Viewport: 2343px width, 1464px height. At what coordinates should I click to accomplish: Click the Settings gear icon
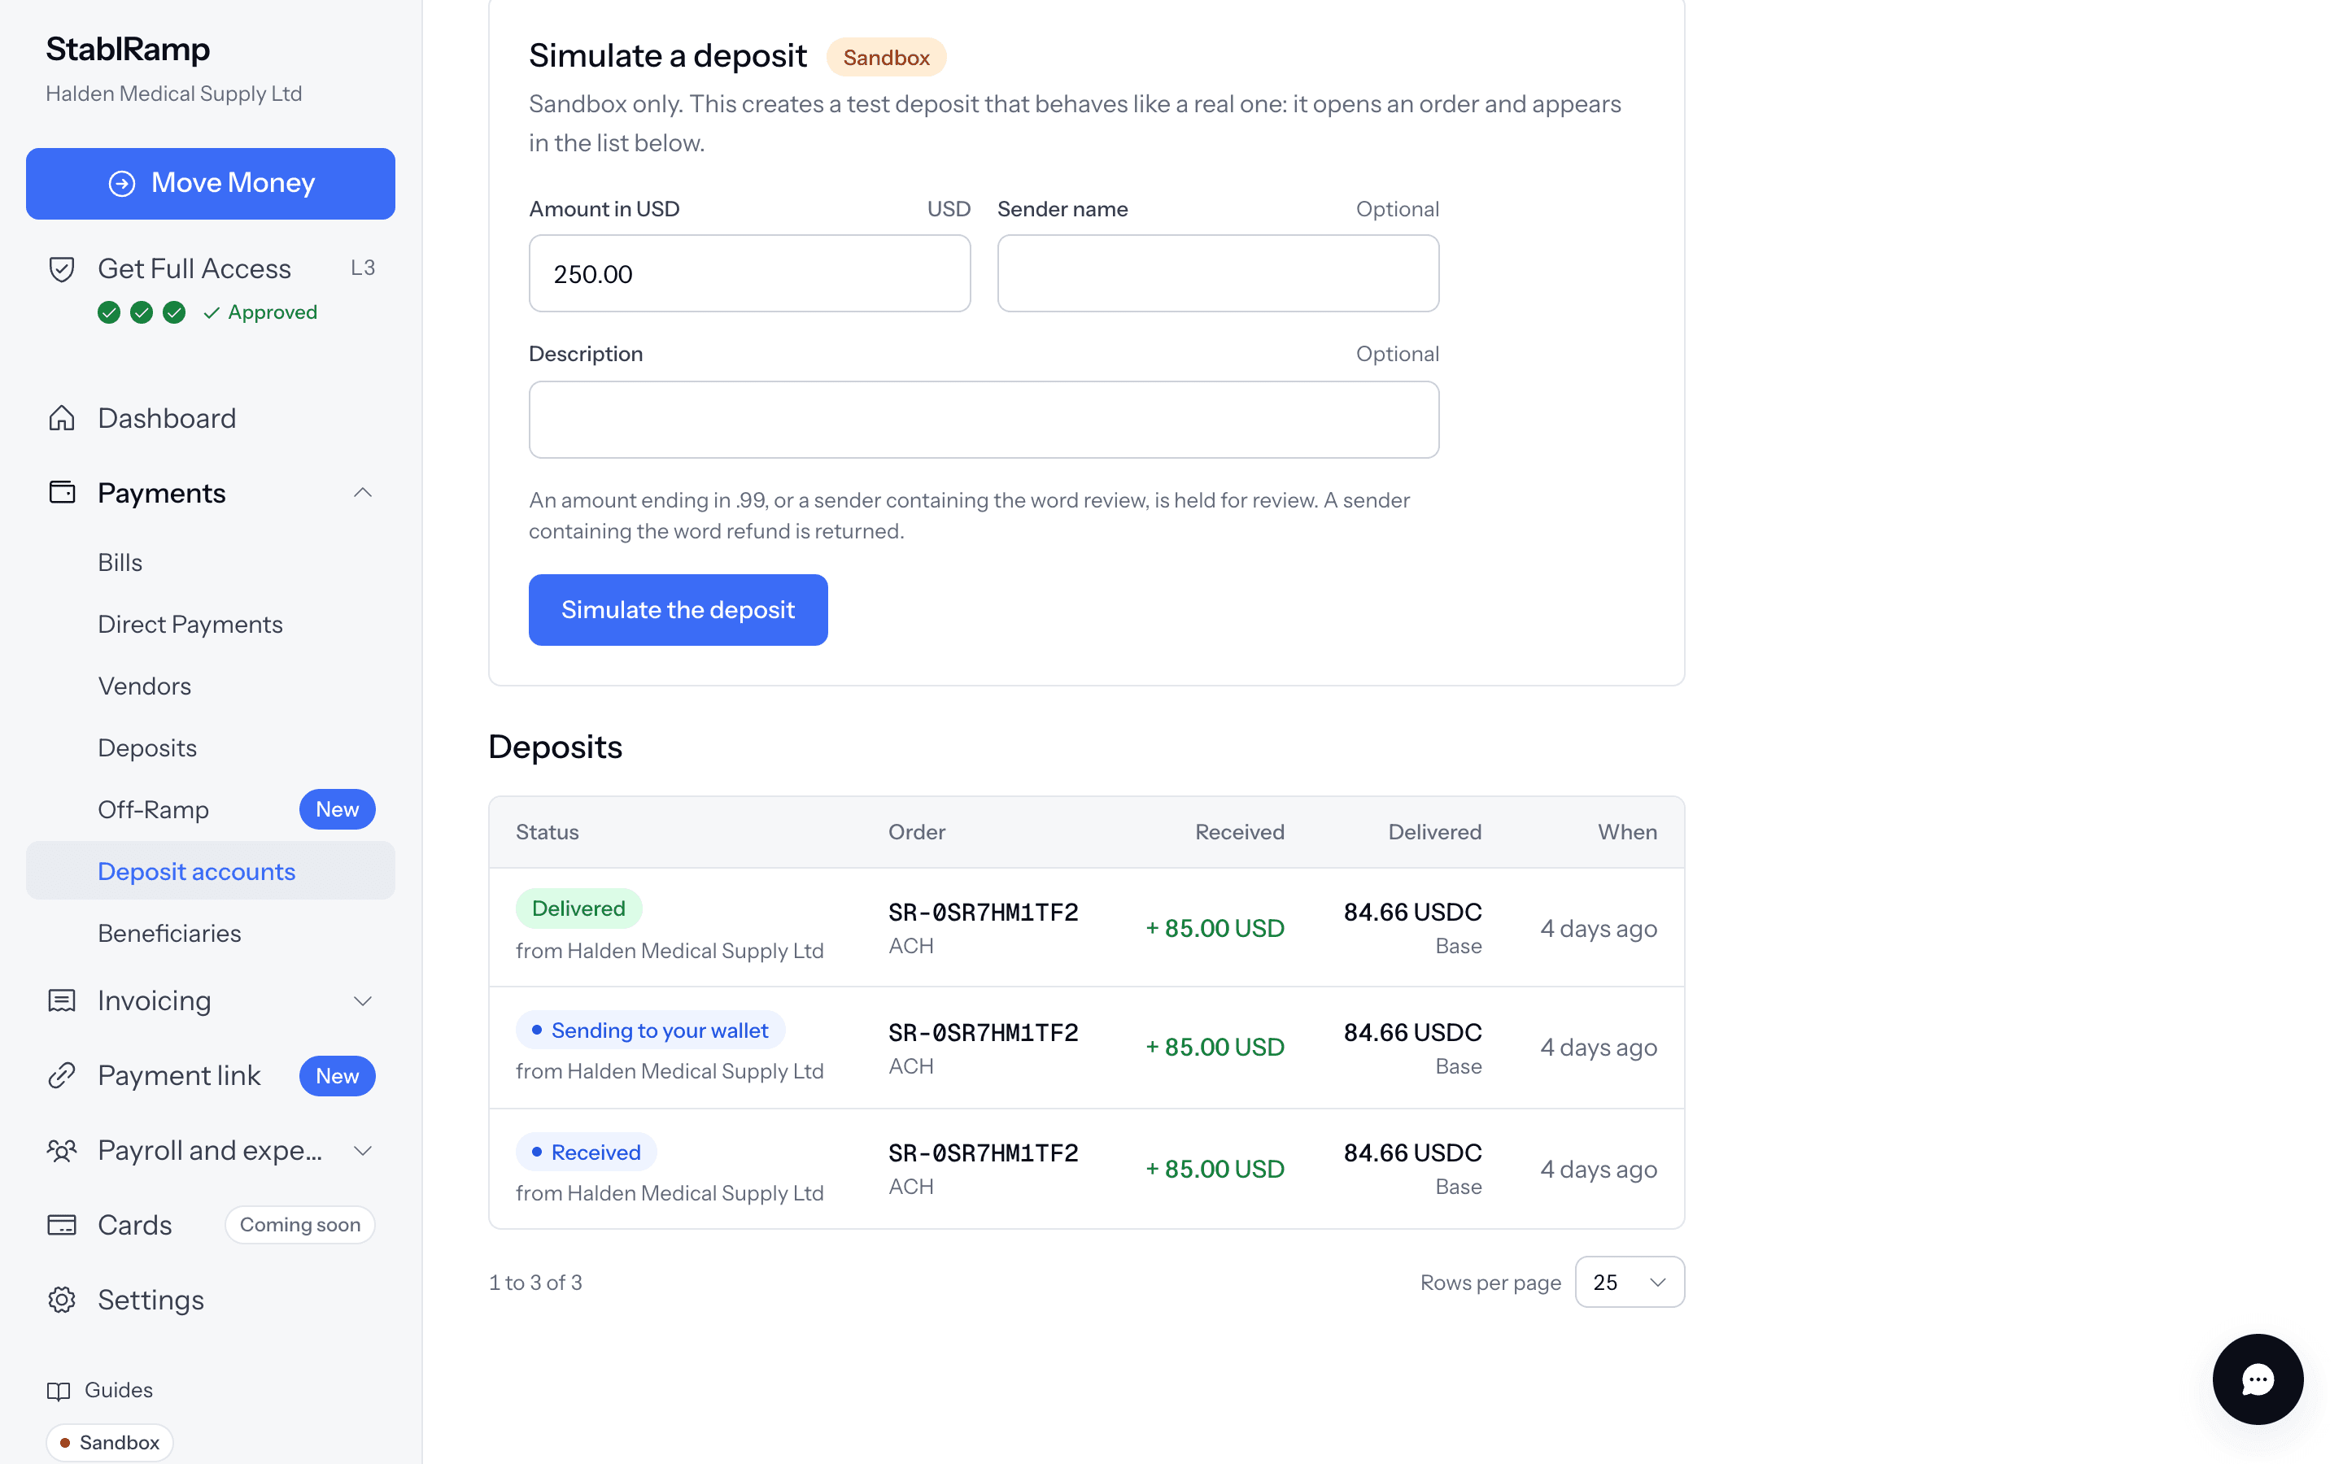62,1300
